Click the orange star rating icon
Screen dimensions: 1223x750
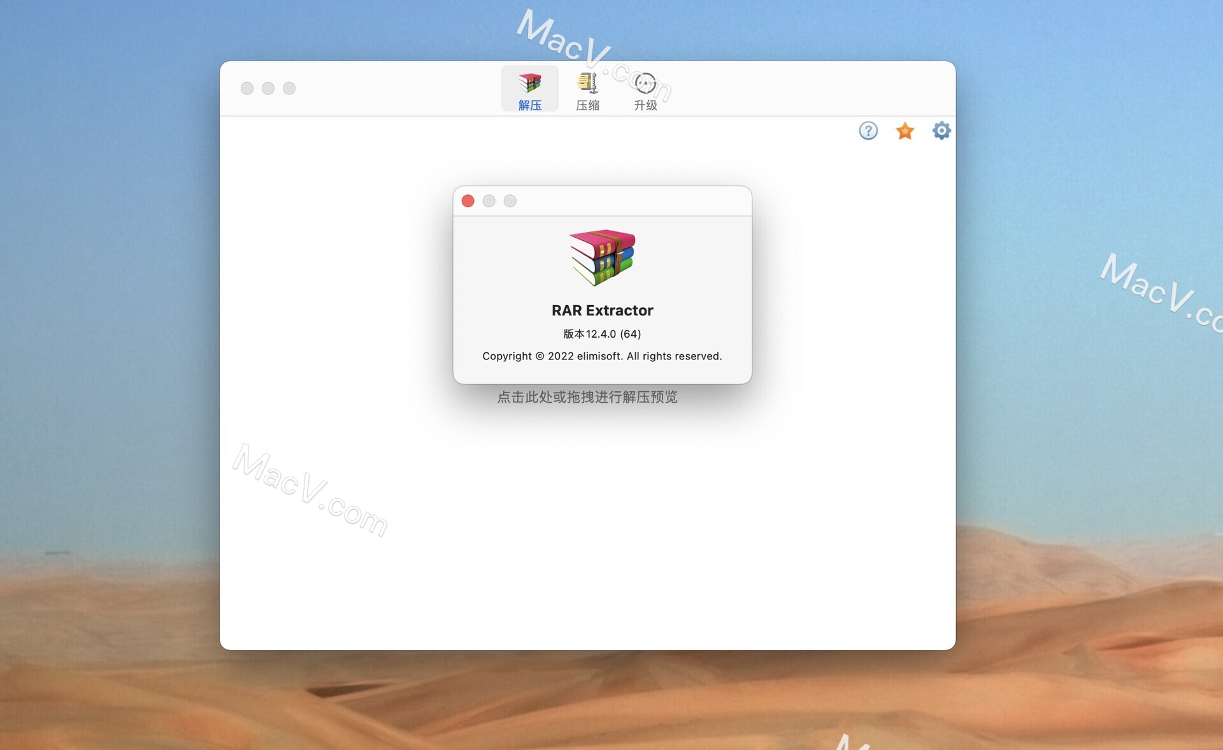[x=905, y=131]
